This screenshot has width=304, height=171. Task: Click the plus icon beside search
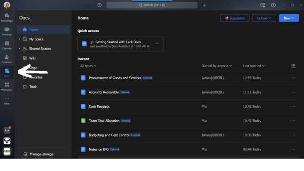(x=205, y=5)
